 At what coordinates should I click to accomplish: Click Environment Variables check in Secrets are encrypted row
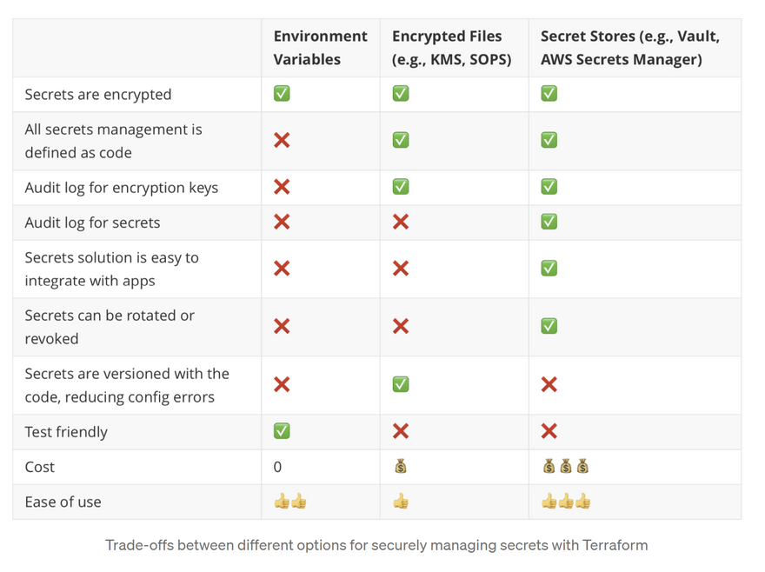pyautogui.click(x=282, y=93)
